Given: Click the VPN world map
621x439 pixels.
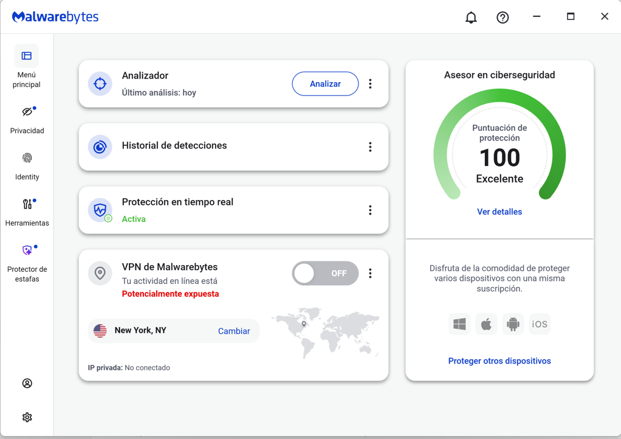Looking at the screenshot, I should point(325,333).
